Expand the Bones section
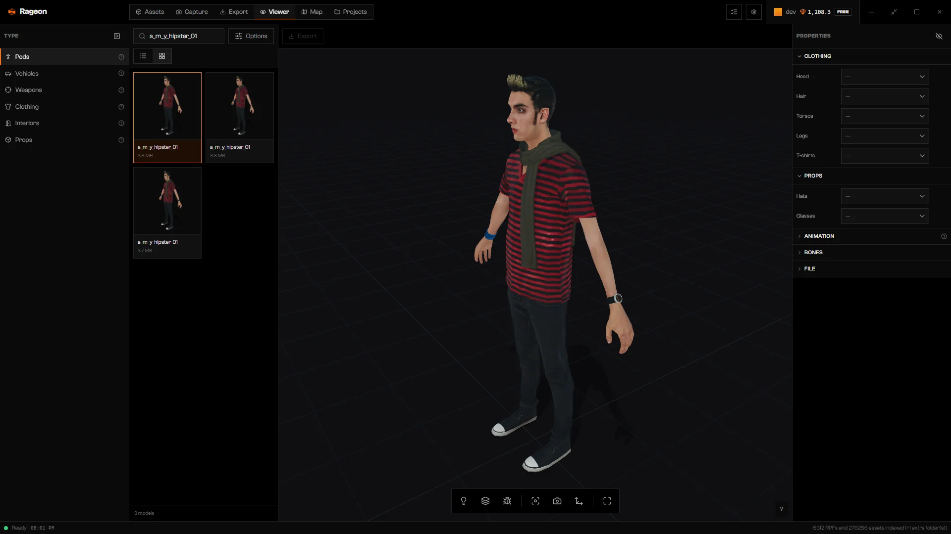This screenshot has height=534, width=951. [x=871, y=253]
